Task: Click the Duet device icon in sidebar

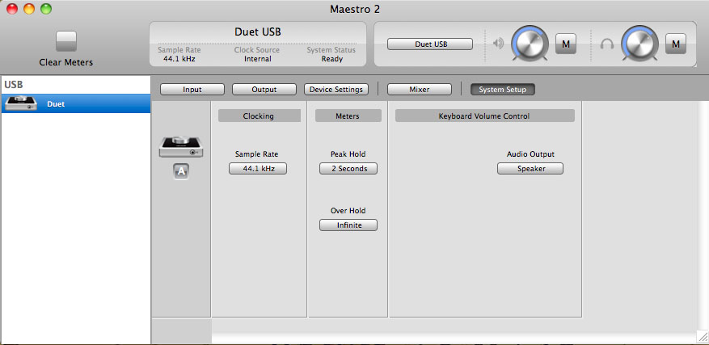Action: tap(21, 103)
